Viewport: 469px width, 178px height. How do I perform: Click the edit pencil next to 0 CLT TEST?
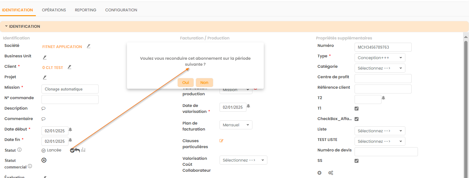69,67
